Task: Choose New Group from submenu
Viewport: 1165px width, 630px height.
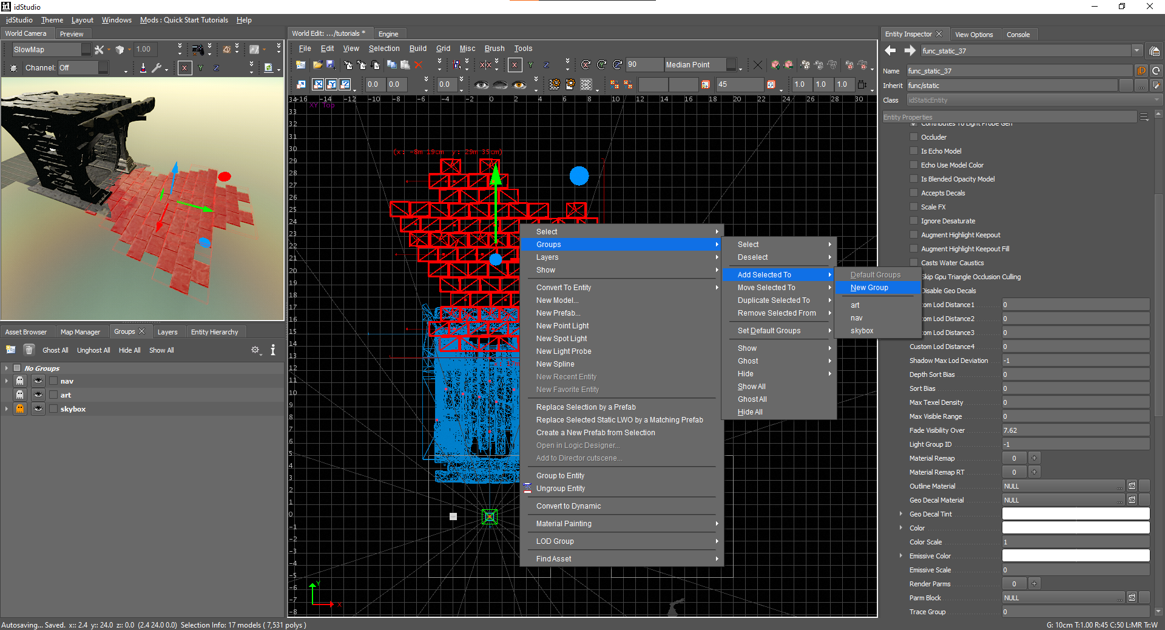Action: [x=869, y=288]
